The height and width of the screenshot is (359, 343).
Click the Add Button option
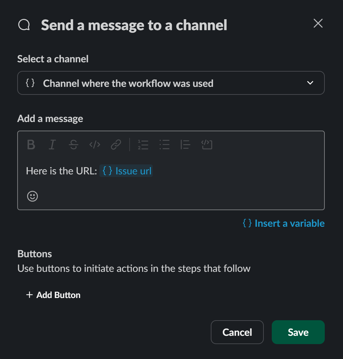click(x=53, y=295)
